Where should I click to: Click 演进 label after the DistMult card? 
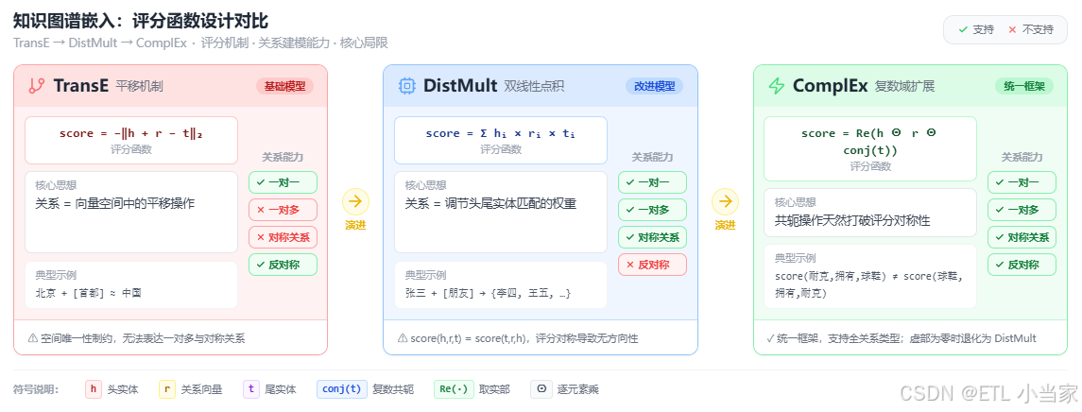(x=725, y=225)
